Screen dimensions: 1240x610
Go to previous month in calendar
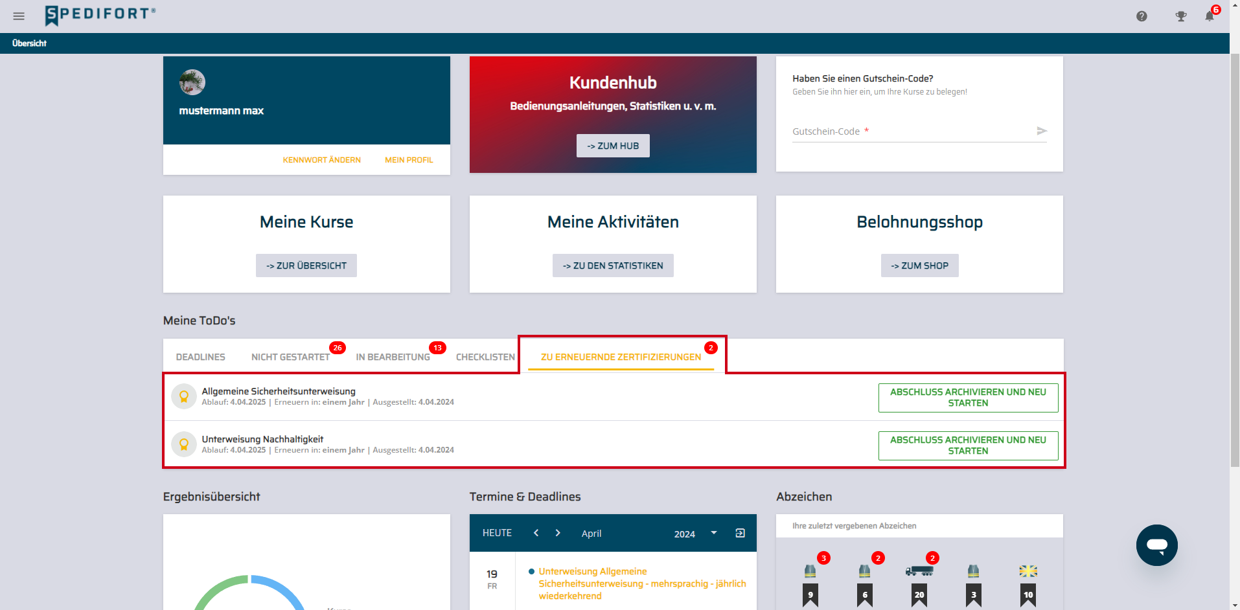536,533
